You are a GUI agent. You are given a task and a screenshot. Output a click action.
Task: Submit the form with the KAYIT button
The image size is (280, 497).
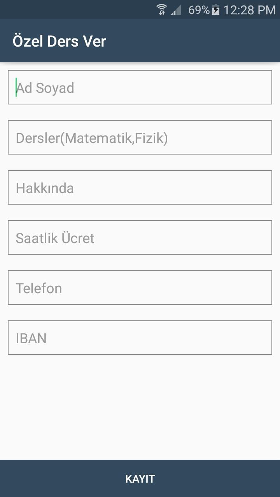tap(140, 478)
